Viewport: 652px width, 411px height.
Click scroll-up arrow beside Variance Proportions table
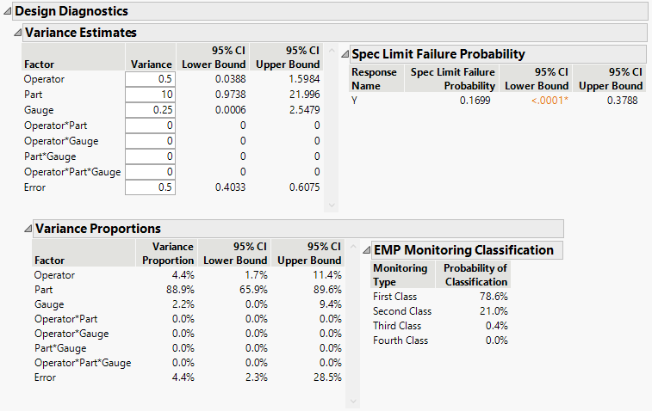tap(353, 247)
